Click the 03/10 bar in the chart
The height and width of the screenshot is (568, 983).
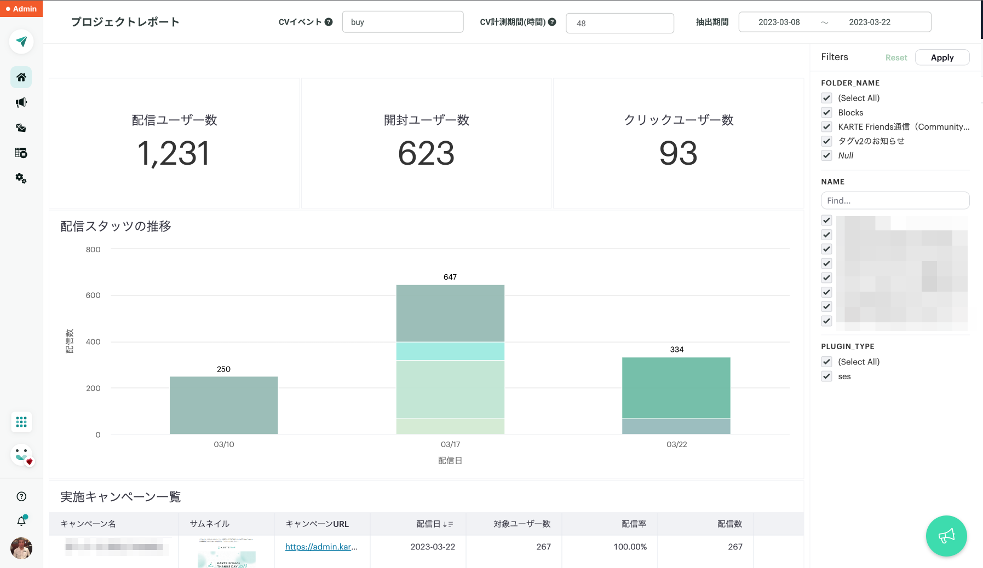click(223, 405)
